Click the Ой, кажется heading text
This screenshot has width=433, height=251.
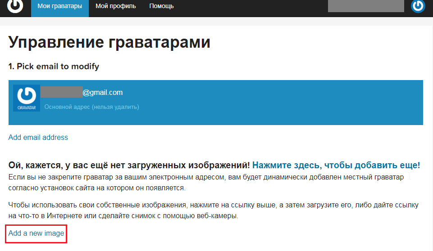[129, 165]
